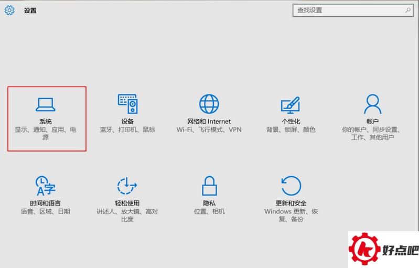Click the Privacy (隐私) padlock icon
This screenshot has width=419, height=268.
pos(209,186)
